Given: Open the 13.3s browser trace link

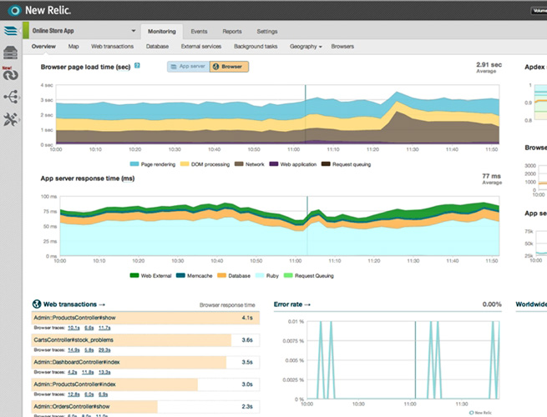Looking at the screenshot, I should [x=104, y=373].
